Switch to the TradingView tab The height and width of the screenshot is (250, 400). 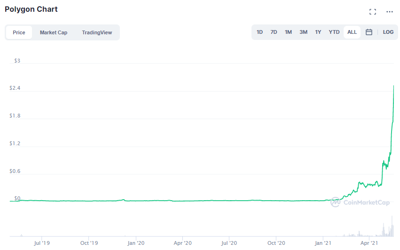coord(97,32)
